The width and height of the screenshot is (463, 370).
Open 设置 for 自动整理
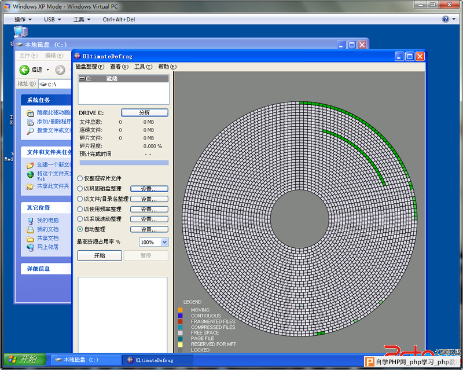click(x=149, y=229)
